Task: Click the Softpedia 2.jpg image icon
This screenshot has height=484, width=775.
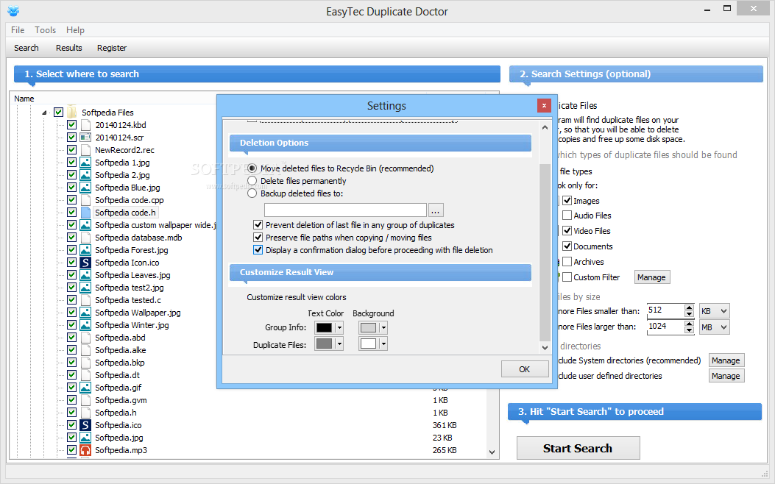Action: [85, 175]
